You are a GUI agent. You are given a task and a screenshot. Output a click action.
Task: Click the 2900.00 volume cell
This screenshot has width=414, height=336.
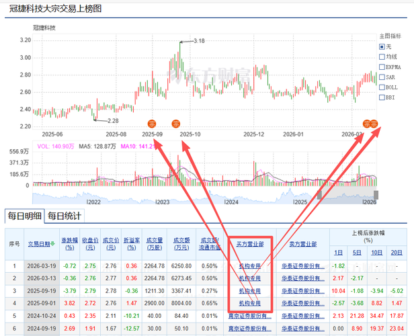tap(155, 303)
